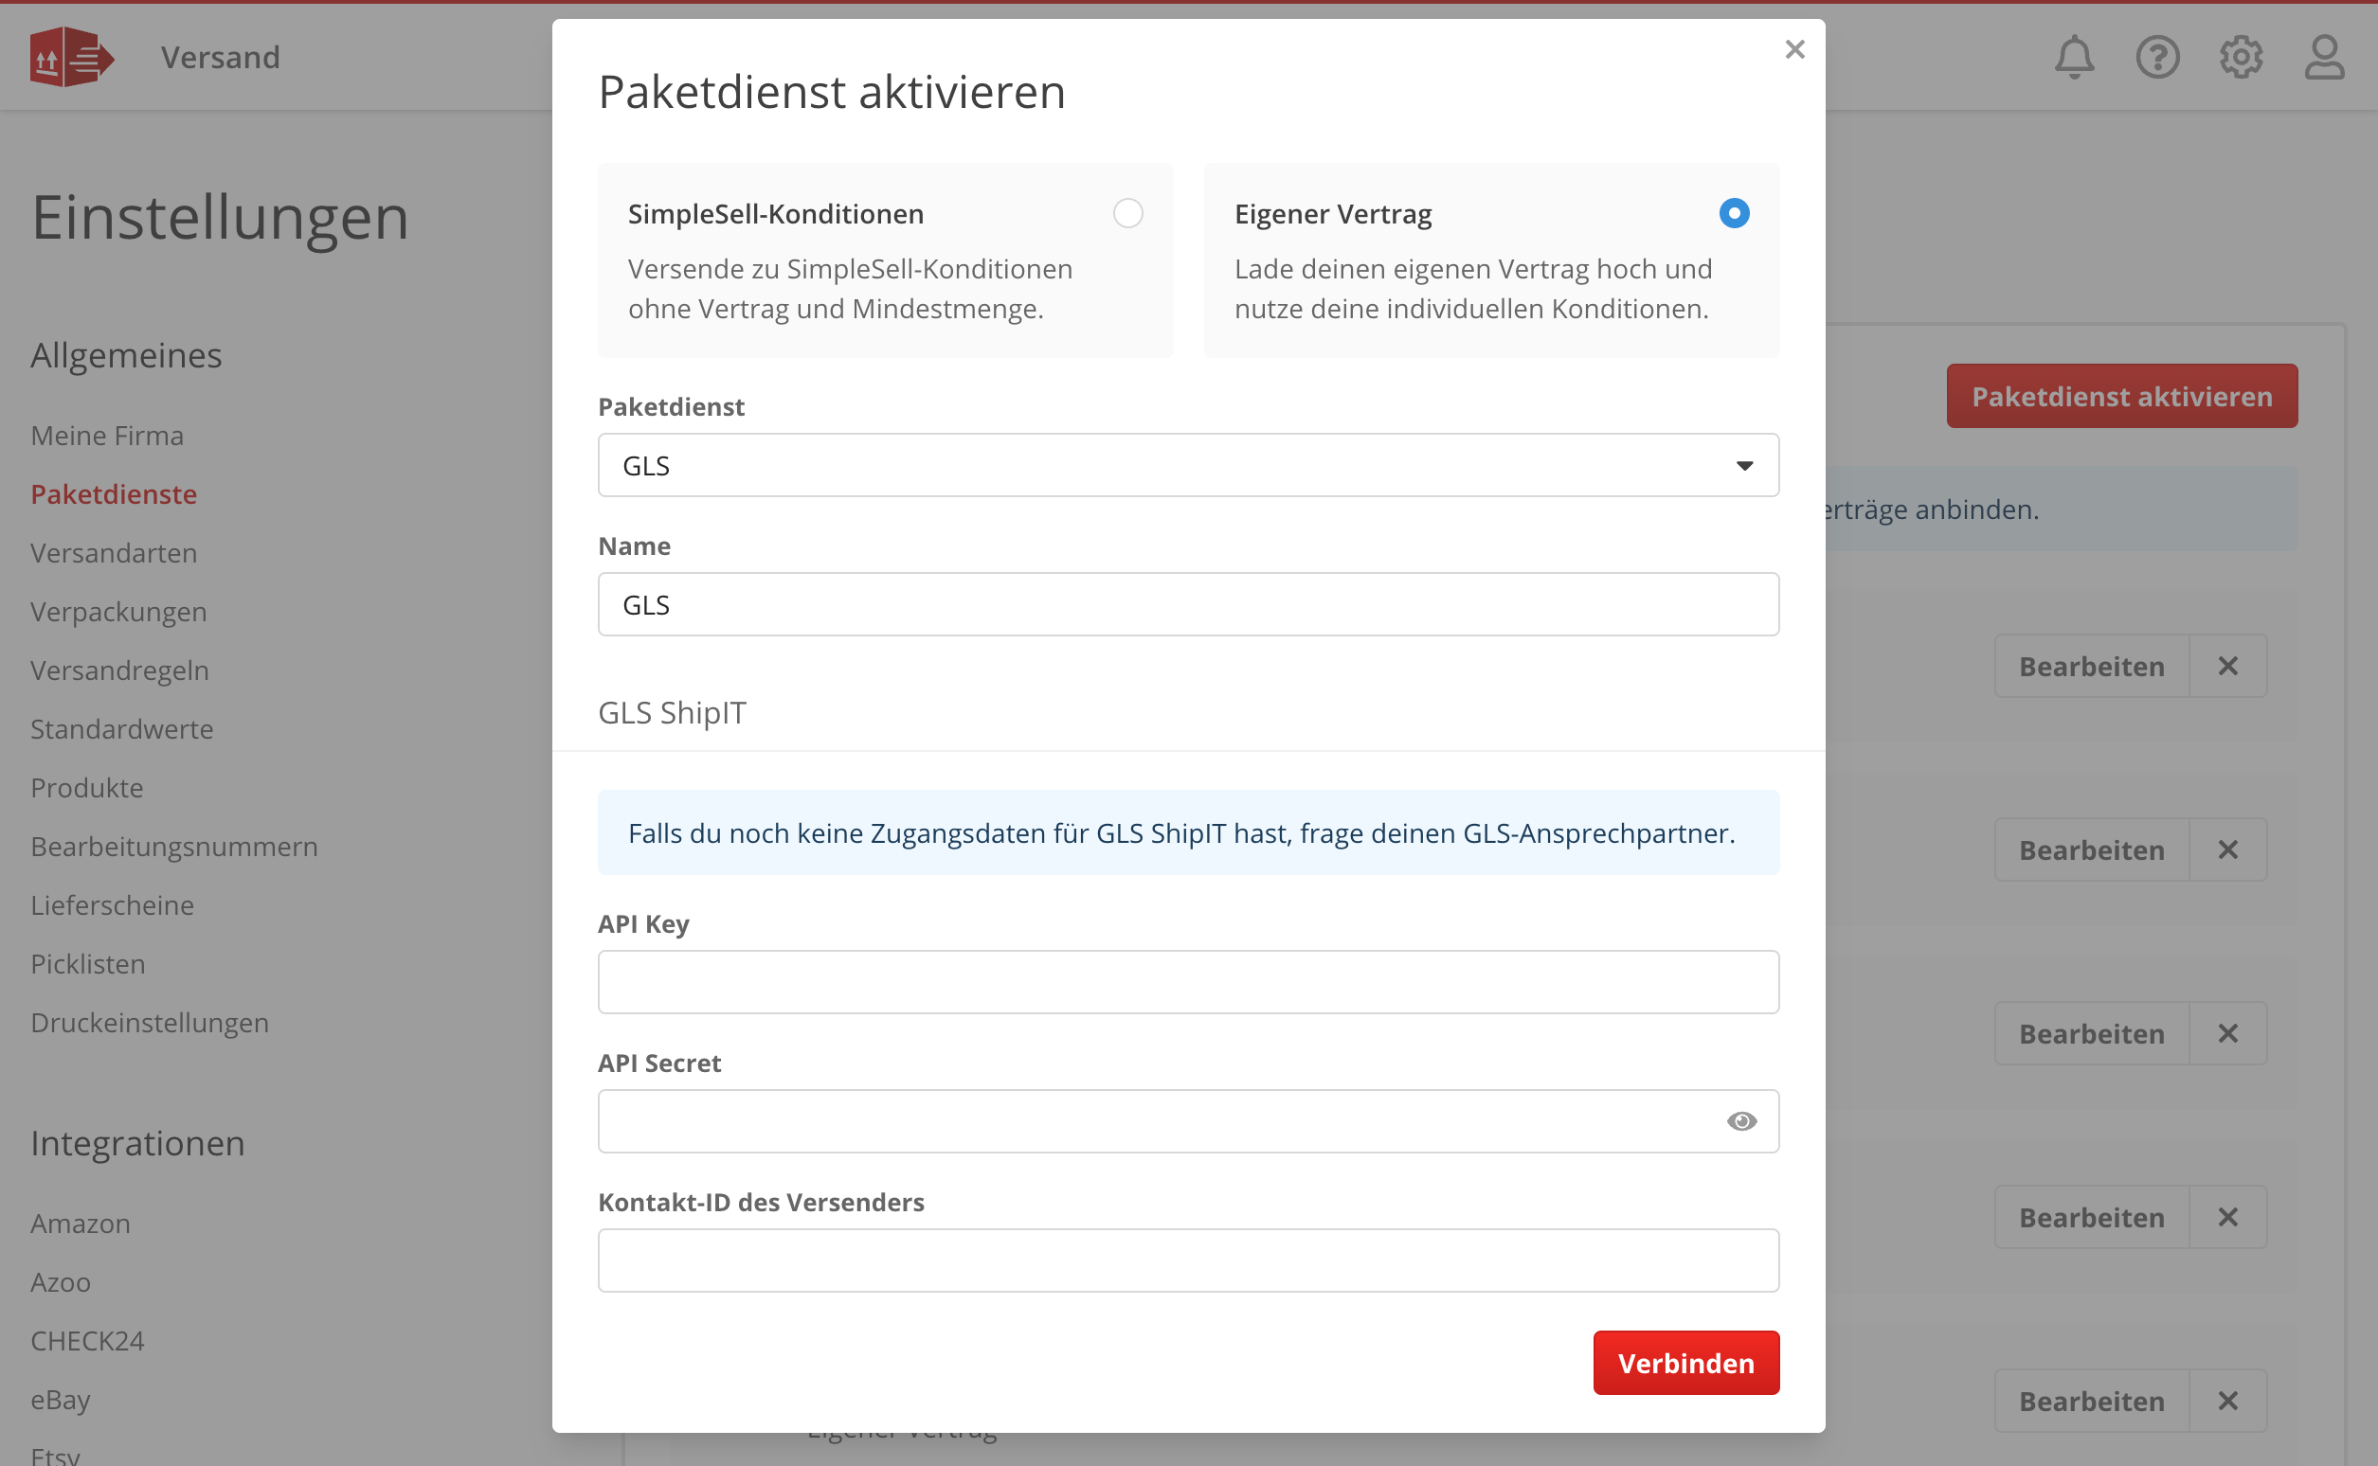Click the red Versand app logo
Image resolution: width=2378 pixels, height=1466 pixels.
[72, 57]
